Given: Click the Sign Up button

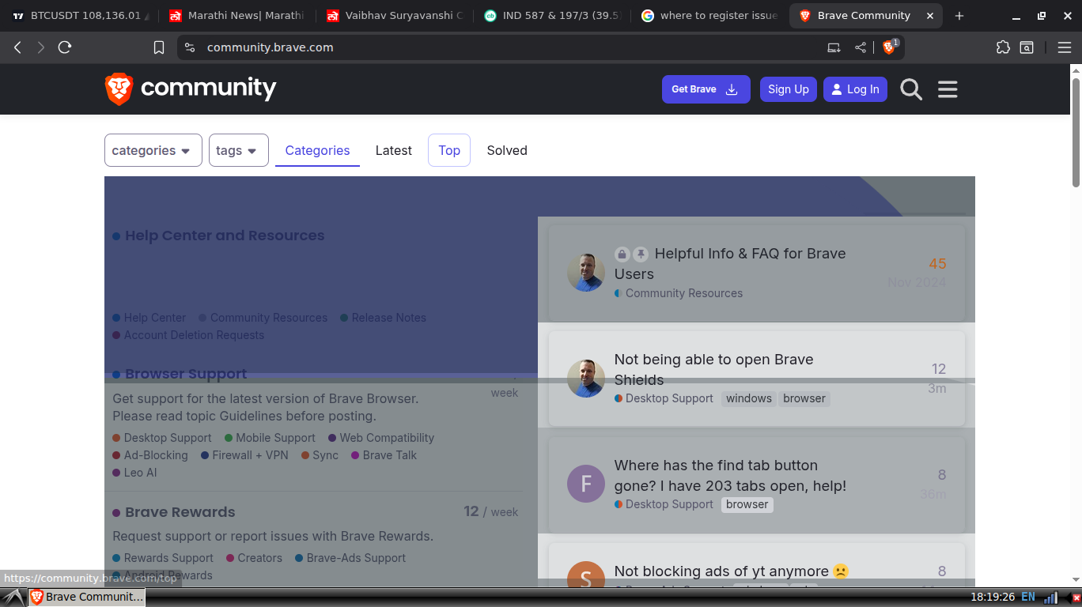Looking at the screenshot, I should (789, 89).
